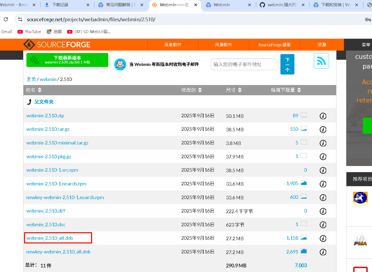Click the browser address bar URL

(91, 19)
